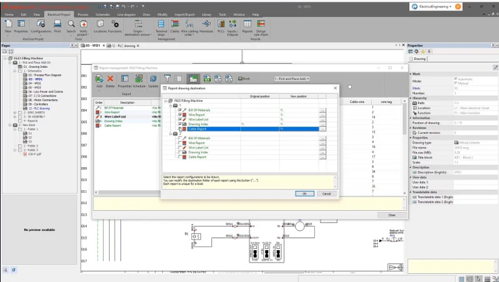Click the Add report icon
This screenshot has height=282, width=499.
coord(99,79)
